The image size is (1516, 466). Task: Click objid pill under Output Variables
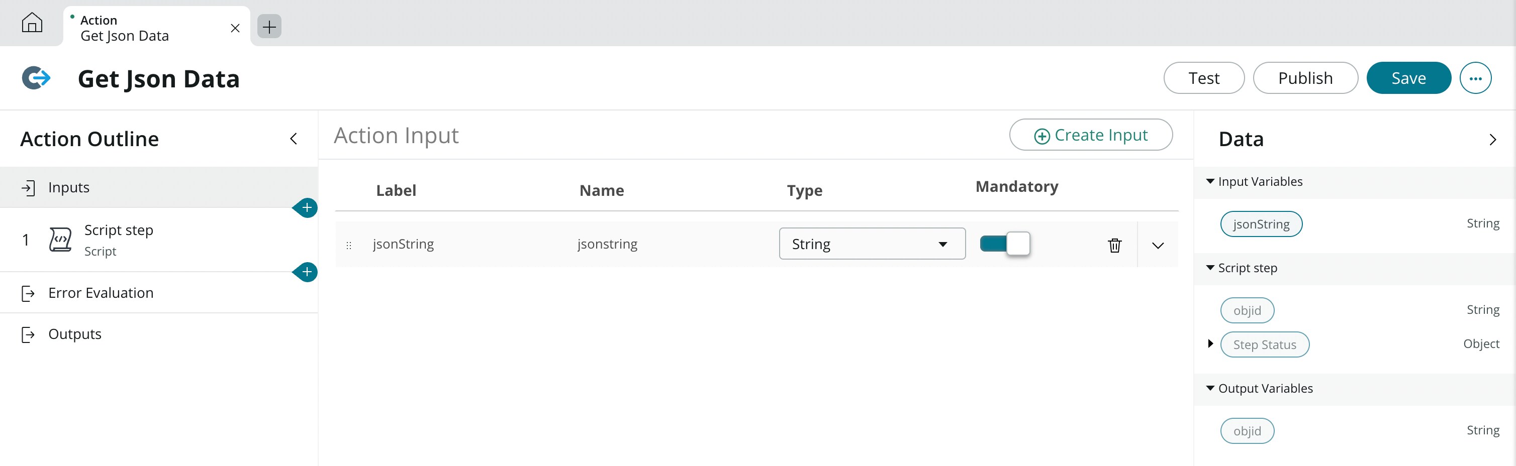click(1247, 431)
